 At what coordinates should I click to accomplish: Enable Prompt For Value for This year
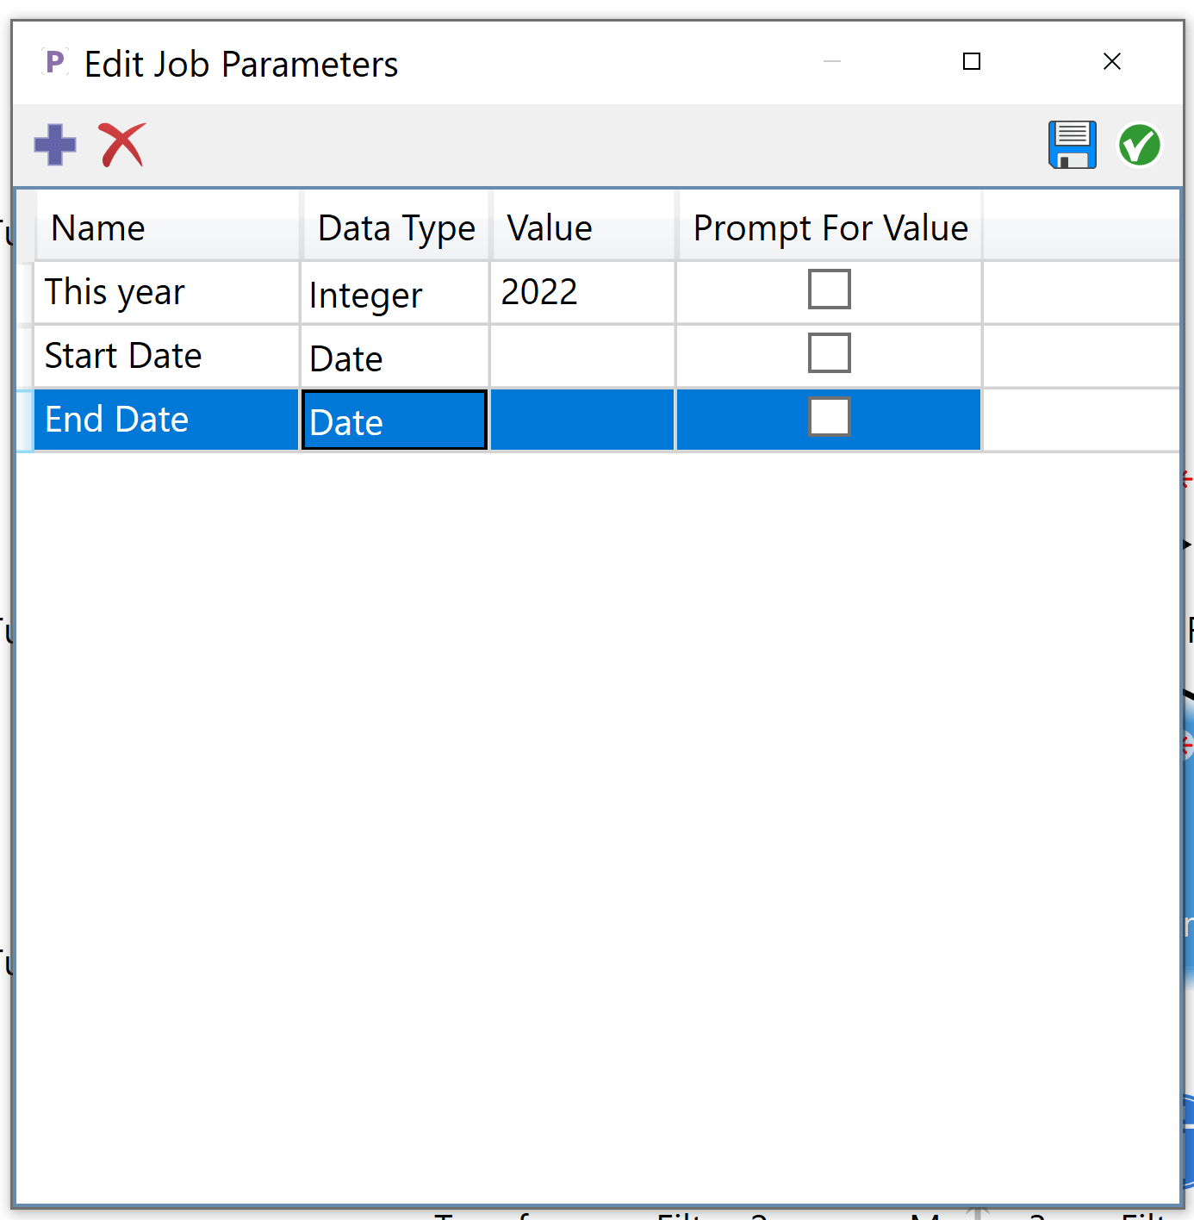click(x=830, y=289)
